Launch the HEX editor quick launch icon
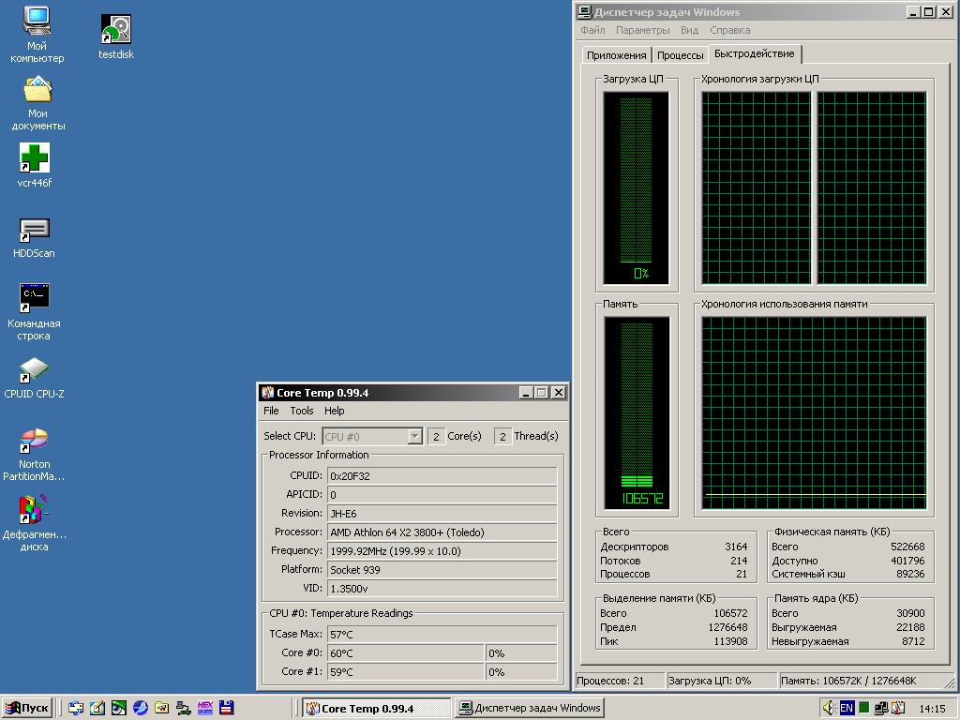The image size is (960, 720). coord(205,708)
